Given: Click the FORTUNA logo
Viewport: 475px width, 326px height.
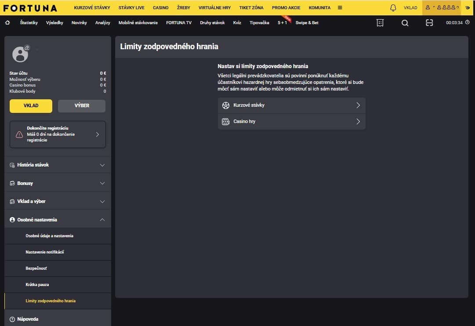Looking at the screenshot, I should [x=30, y=8].
